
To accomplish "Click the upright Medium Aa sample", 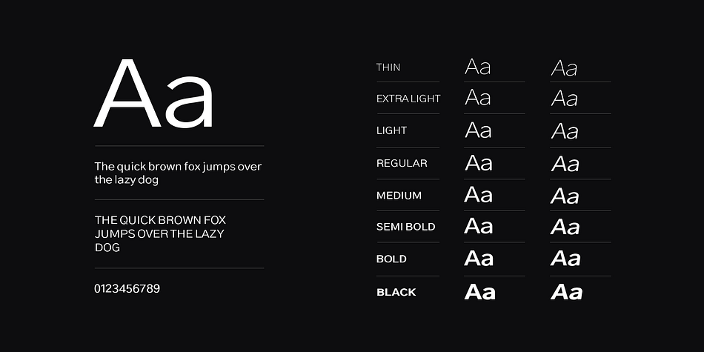I will (x=479, y=194).
